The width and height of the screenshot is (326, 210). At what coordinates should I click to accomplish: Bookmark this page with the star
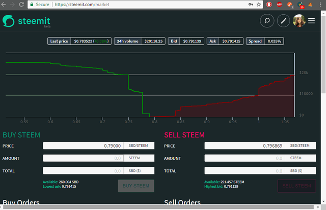[x=259, y=5]
